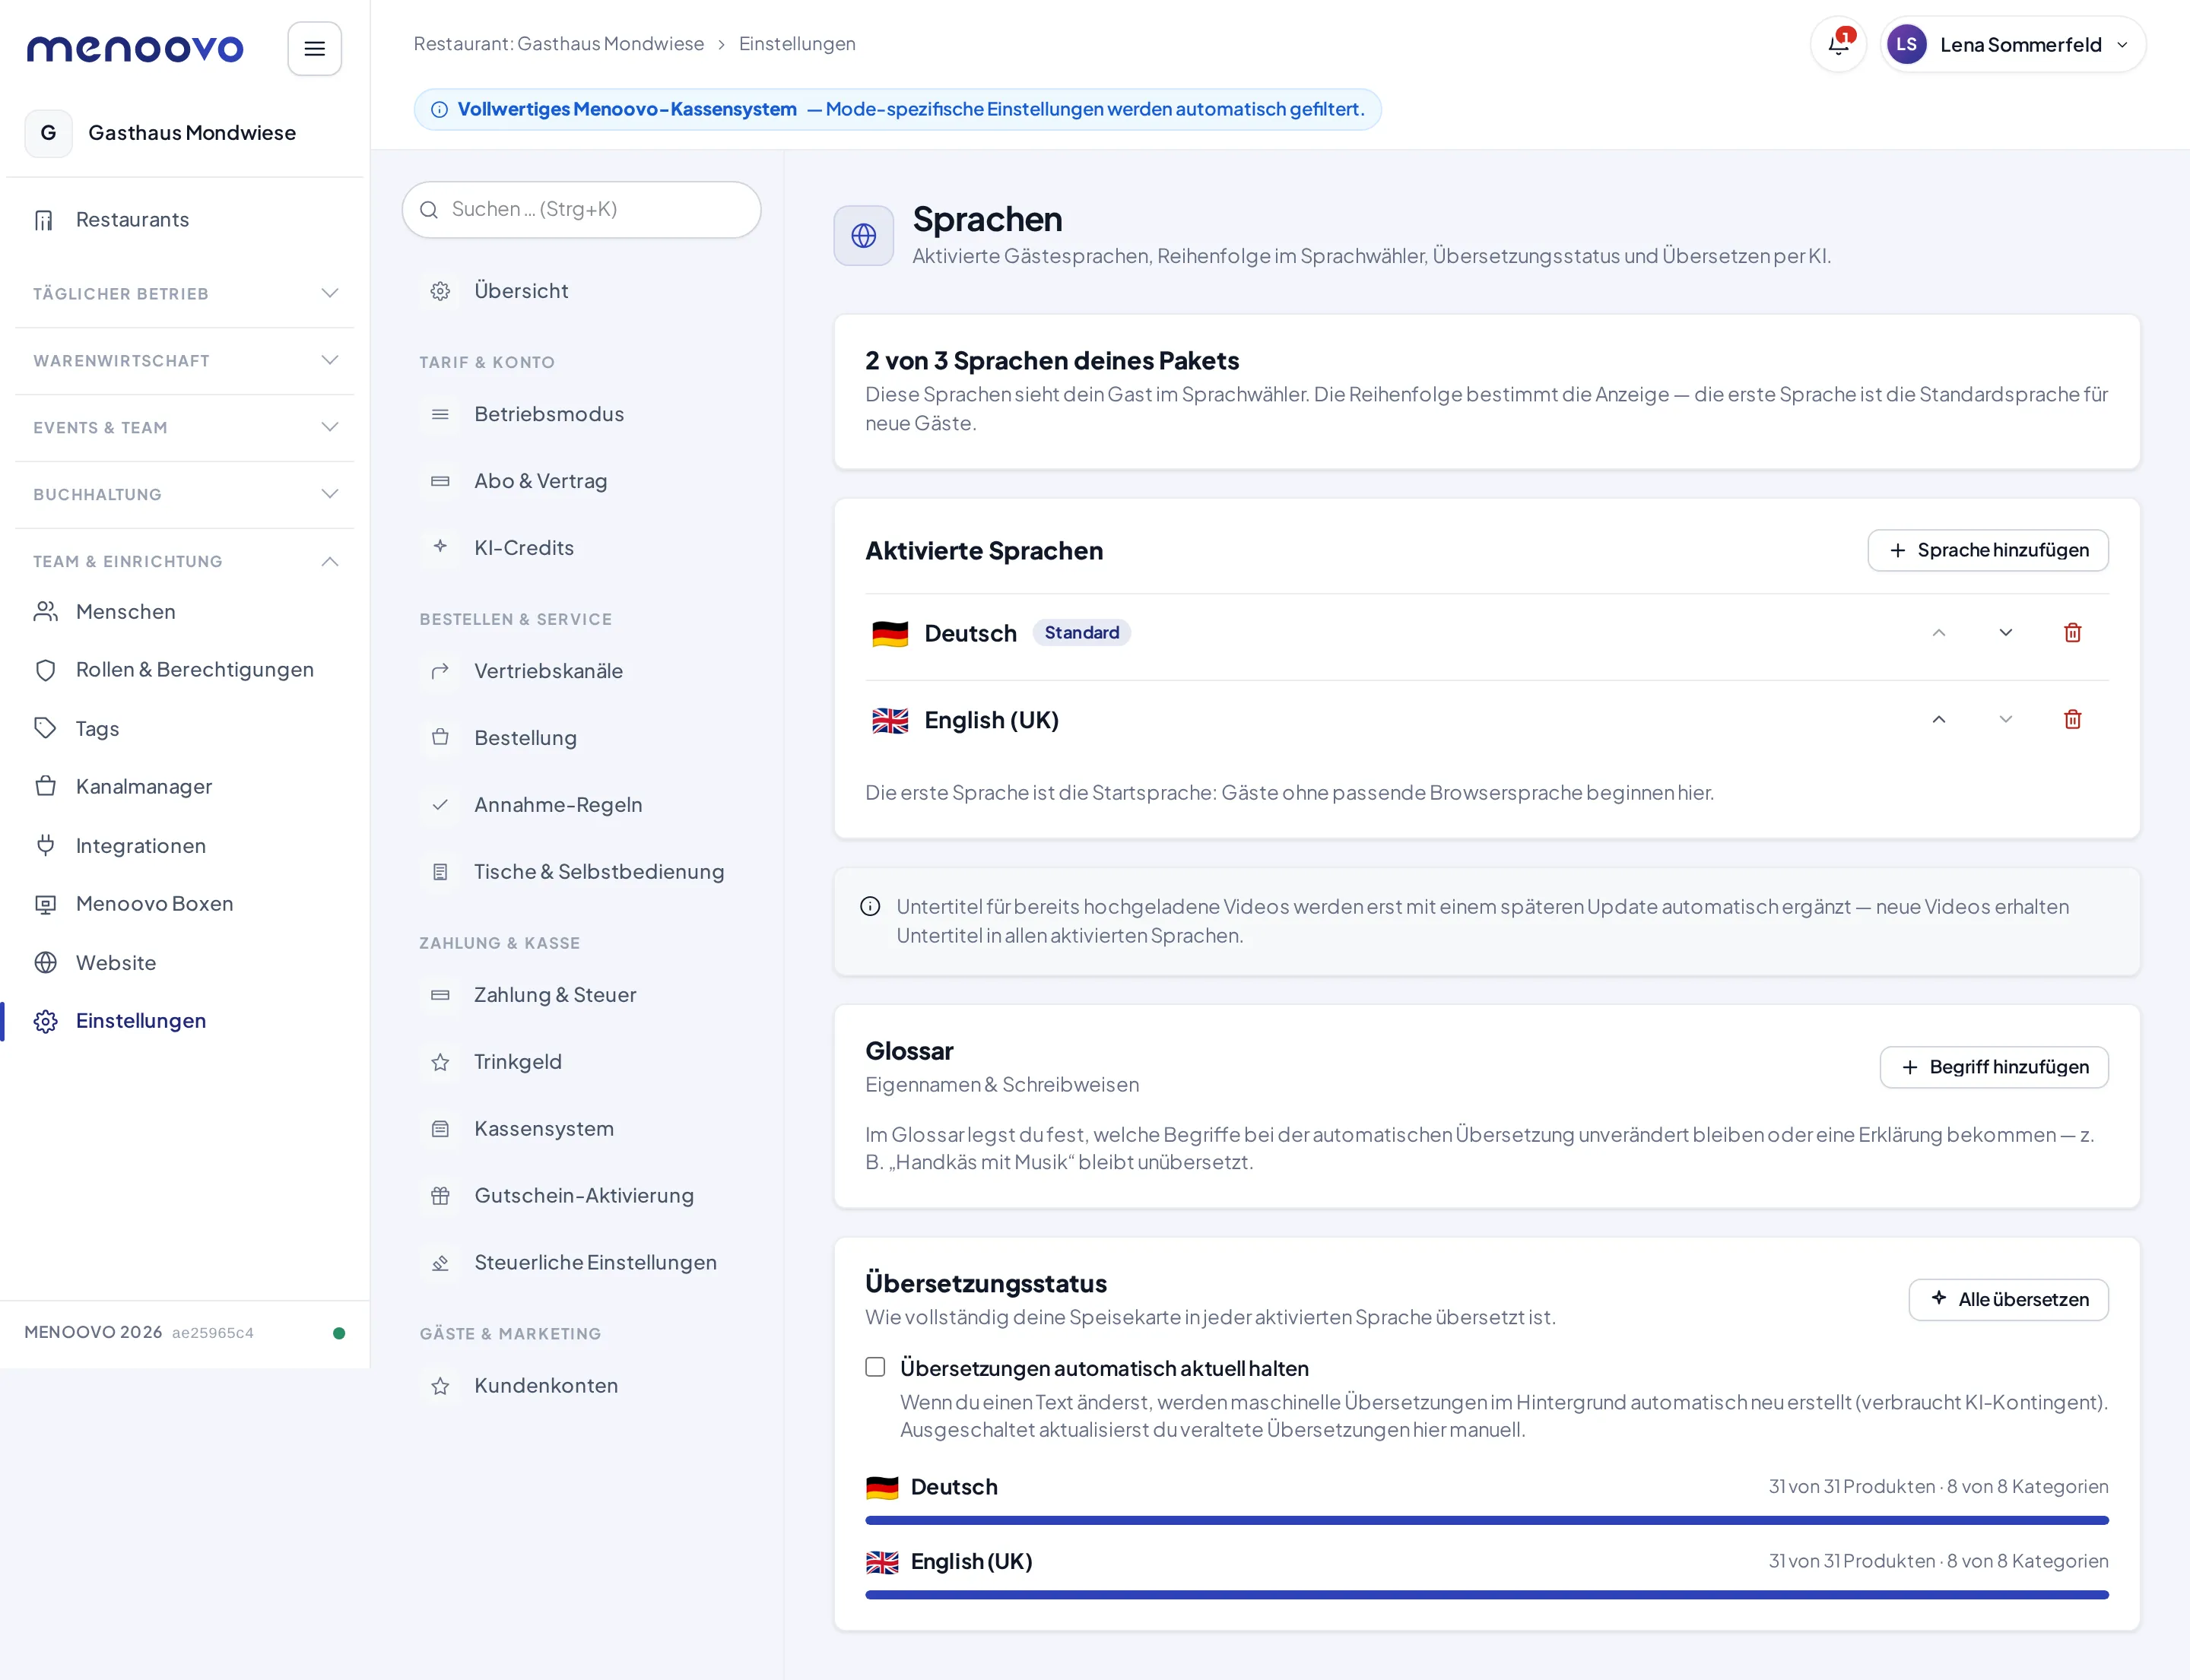Screen dimensions: 2190x1680
Task: Click the green status dot in footer
Action: [x=339, y=1333]
